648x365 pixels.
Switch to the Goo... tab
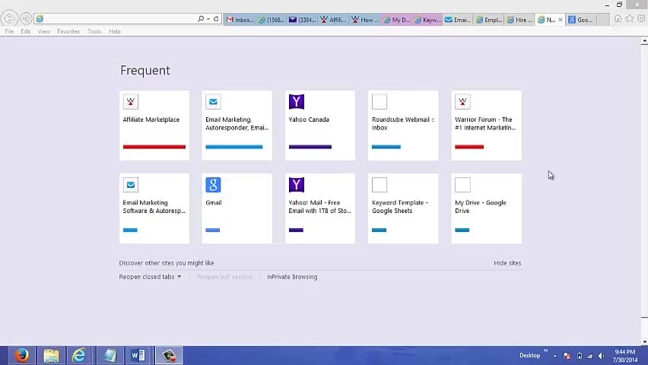(581, 20)
